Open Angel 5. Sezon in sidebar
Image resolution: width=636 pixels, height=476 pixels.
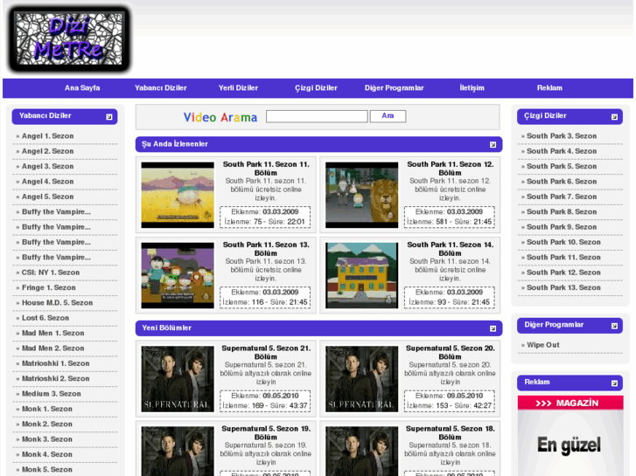tap(47, 197)
